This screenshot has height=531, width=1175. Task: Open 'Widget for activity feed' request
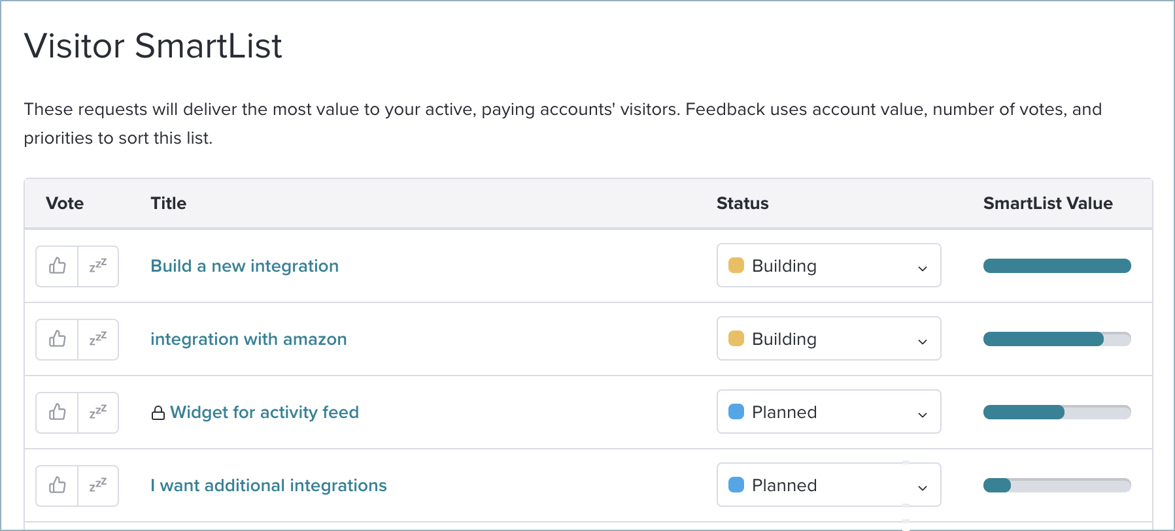pos(264,412)
